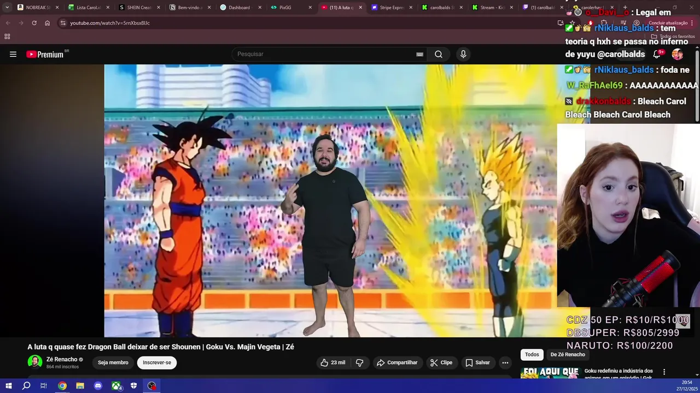Viewport: 700px width, 393px height.
Task: Open Chrome from the taskbar
Action: click(x=62, y=386)
